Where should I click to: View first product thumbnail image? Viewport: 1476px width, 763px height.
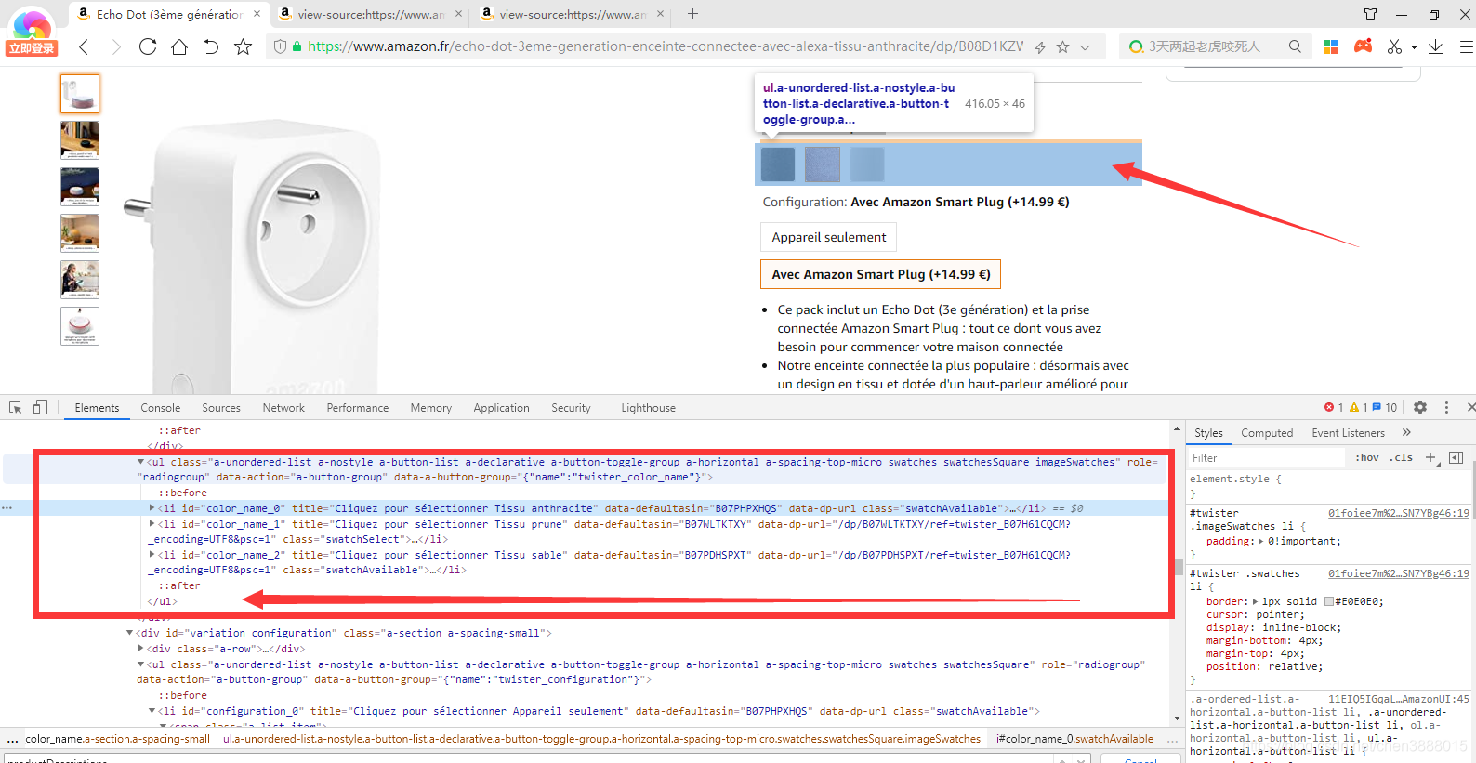click(80, 94)
